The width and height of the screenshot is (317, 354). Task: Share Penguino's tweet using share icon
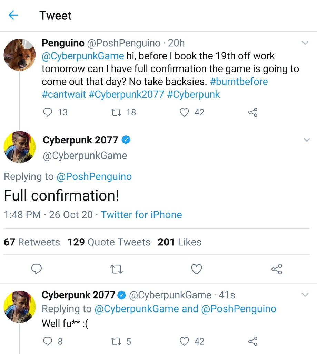(x=253, y=112)
